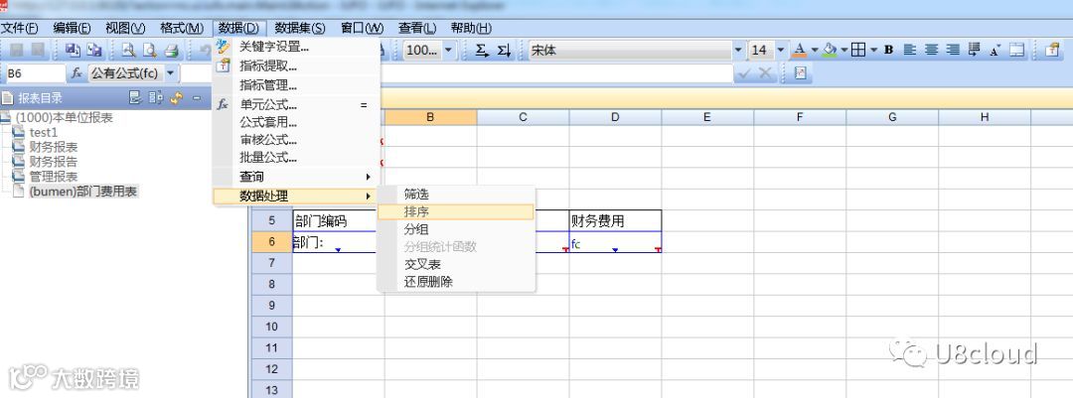Click the font color A icon
This screenshot has height=398, width=1073.
click(x=799, y=50)
